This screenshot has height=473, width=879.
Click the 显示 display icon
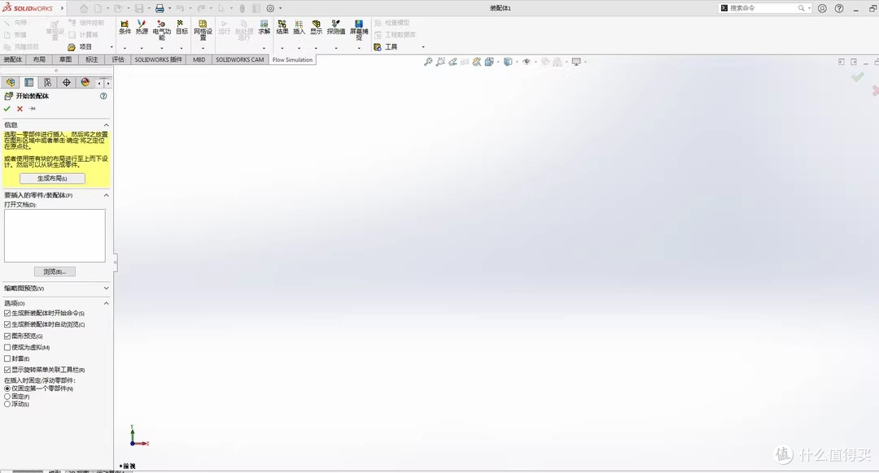(x=316, y=28)
